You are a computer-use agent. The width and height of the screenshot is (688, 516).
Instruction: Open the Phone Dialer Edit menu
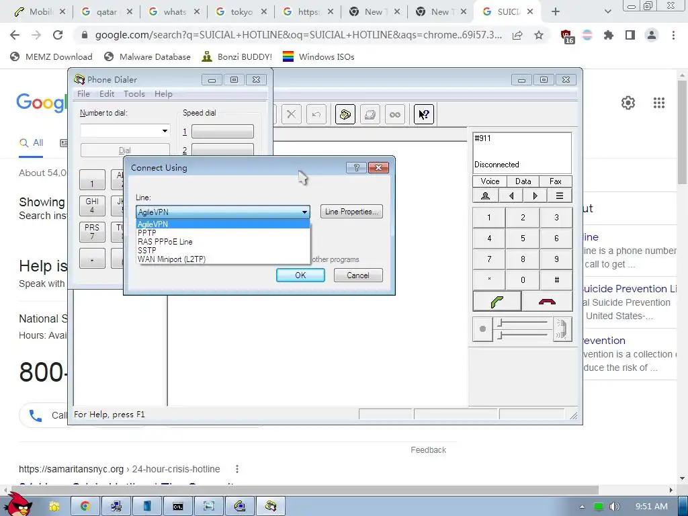pos(107,93)
